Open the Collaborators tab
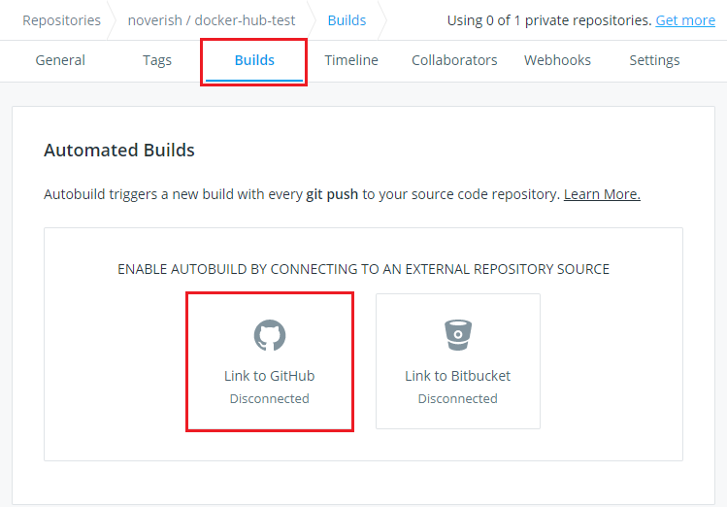Image resolution: width=727 pixels, height=507 pixels. pos(454,60)
